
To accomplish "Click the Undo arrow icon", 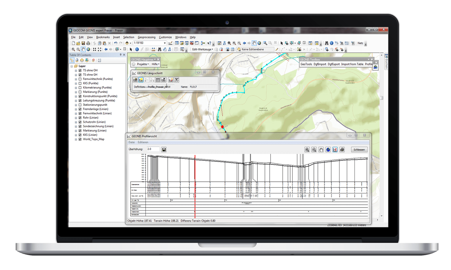I will pos(116,43).
